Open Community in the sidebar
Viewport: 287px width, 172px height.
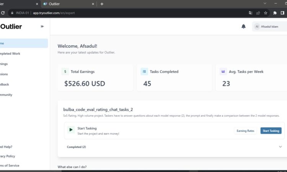coord(6,95)
